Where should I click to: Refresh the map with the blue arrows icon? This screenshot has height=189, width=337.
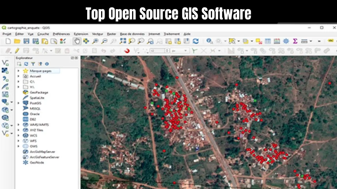click(x=196, y=41)
